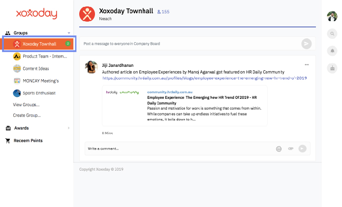This screenshot has height=207, width=342.
Task: Send comment with arrow button
Action: pyautogui.click(x=303, y=148)
